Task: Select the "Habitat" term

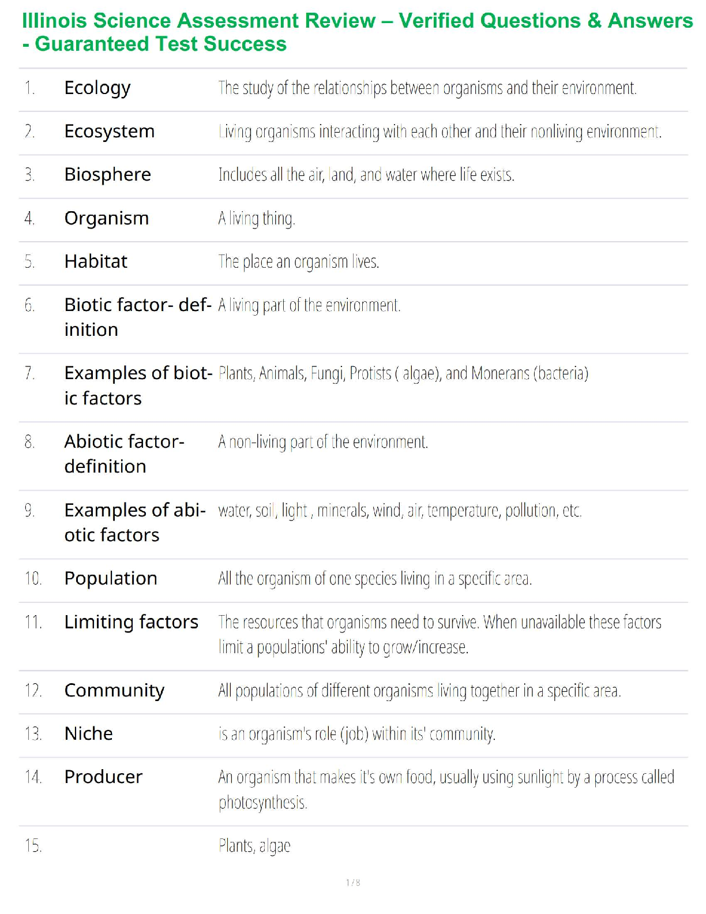Action: (96, 262)
